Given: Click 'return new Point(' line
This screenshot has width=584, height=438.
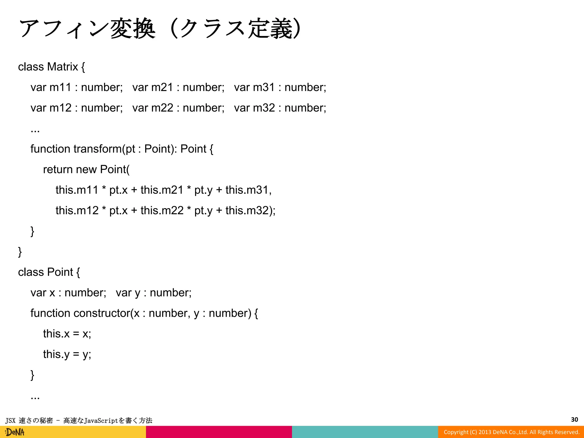Looking at the screenshot, I should click(x=86, y=169).
